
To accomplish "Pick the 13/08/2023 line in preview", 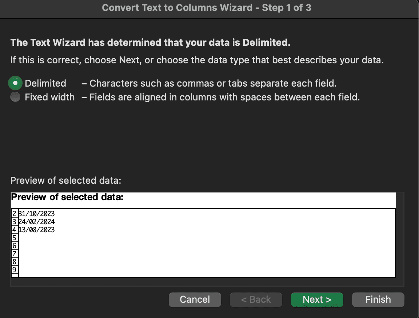I will (x=37, y=230).
